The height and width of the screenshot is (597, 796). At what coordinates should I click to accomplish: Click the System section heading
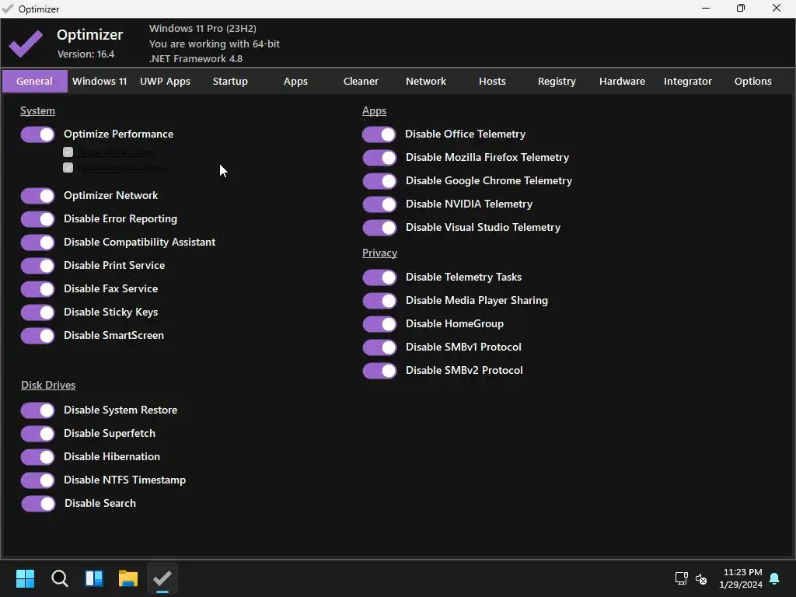[x=37, y=110]
